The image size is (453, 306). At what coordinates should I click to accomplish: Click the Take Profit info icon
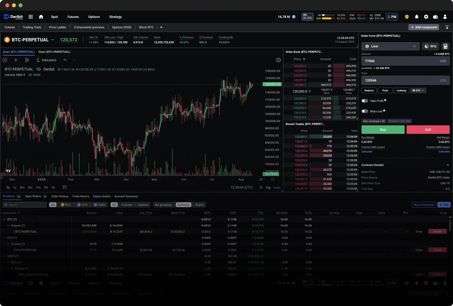(x=385, y=100)
